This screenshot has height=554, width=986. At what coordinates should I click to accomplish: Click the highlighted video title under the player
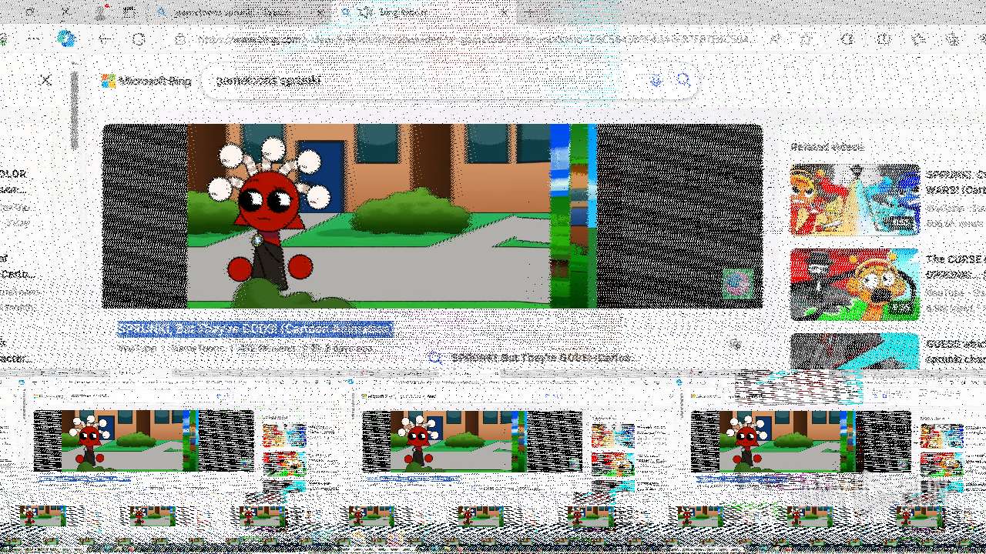pyautogui.click(x=255, y=329)
